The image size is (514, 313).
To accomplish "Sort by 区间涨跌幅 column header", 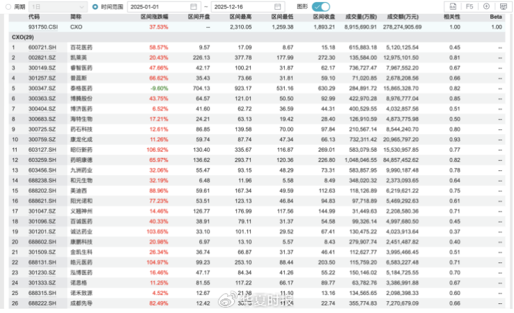I will click(155, 17).
